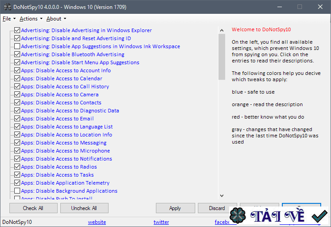The height and width of the screenshot is (227, 331).
Task: Apply the selected tweaks
Action: (175, 208)
